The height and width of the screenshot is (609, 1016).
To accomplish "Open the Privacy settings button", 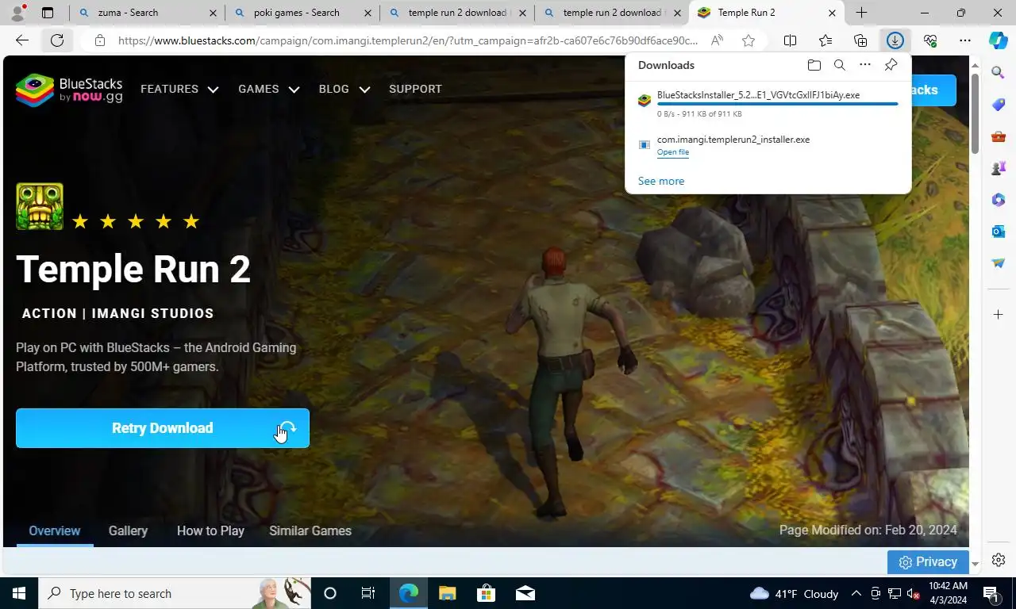I will (928, 562).
